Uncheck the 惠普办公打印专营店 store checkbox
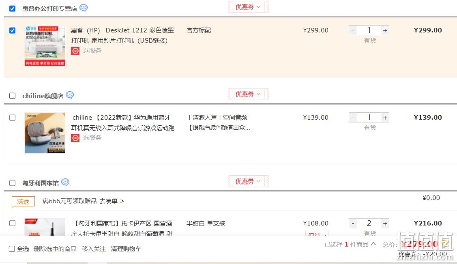The image size is (457, 264). [12, 9]
